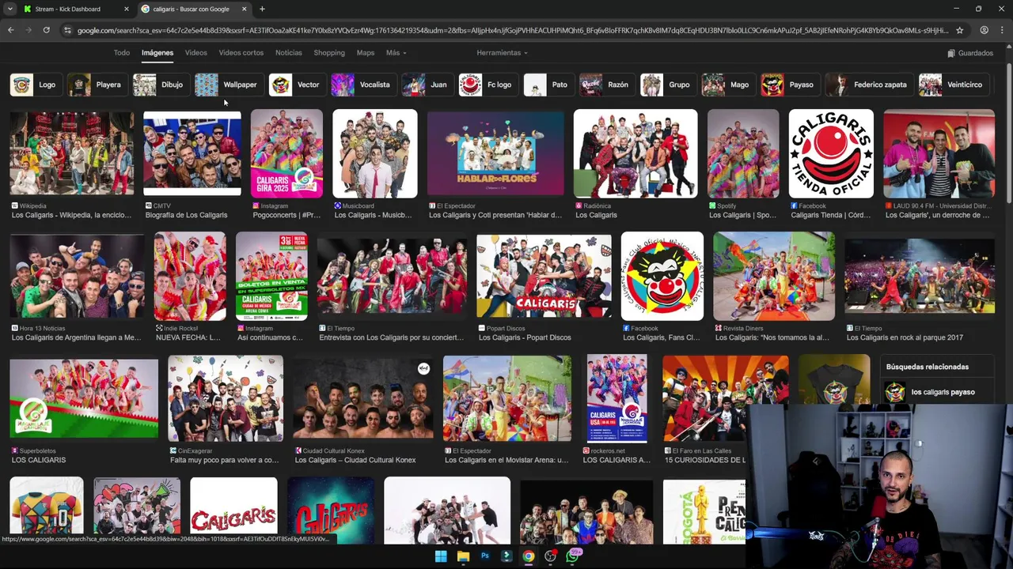Go back with the browser back arrow
The image size is (1013, 569).
(x=10, y=30)
